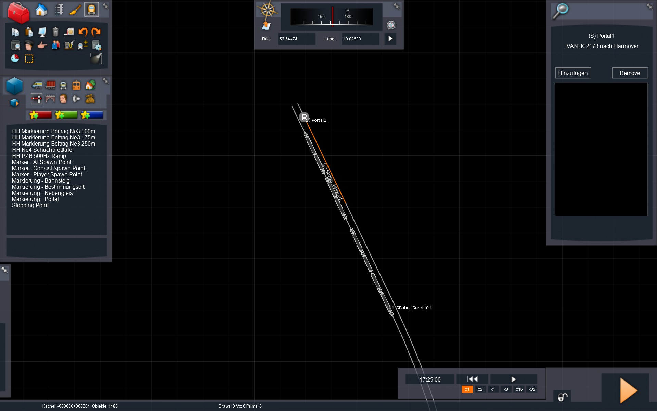Select the dashed marquee selection tool
657x411 pixels.
(29, 59)
